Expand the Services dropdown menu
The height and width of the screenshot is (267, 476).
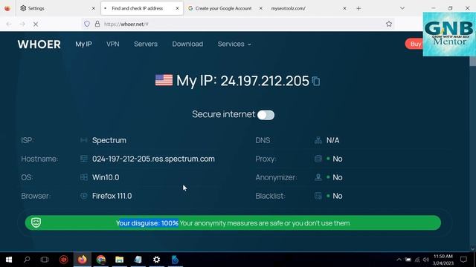[234, 44]
